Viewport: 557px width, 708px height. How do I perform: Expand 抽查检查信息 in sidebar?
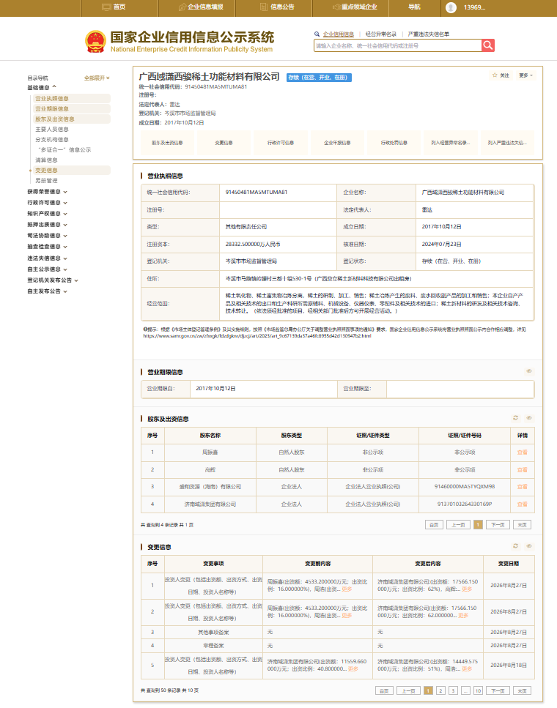click(x=48, y=247)
